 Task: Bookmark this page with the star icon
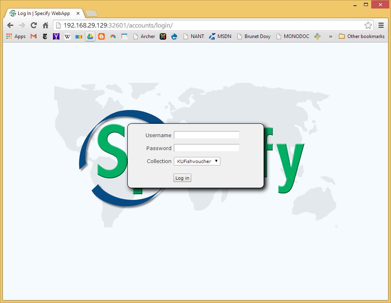click(x=368, y=25)
